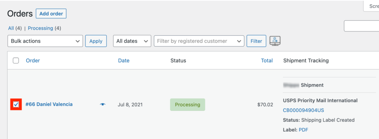The height and width of the screenshot is (139, 379).
Task: Click the order search input field
Action: click(361, 26)
